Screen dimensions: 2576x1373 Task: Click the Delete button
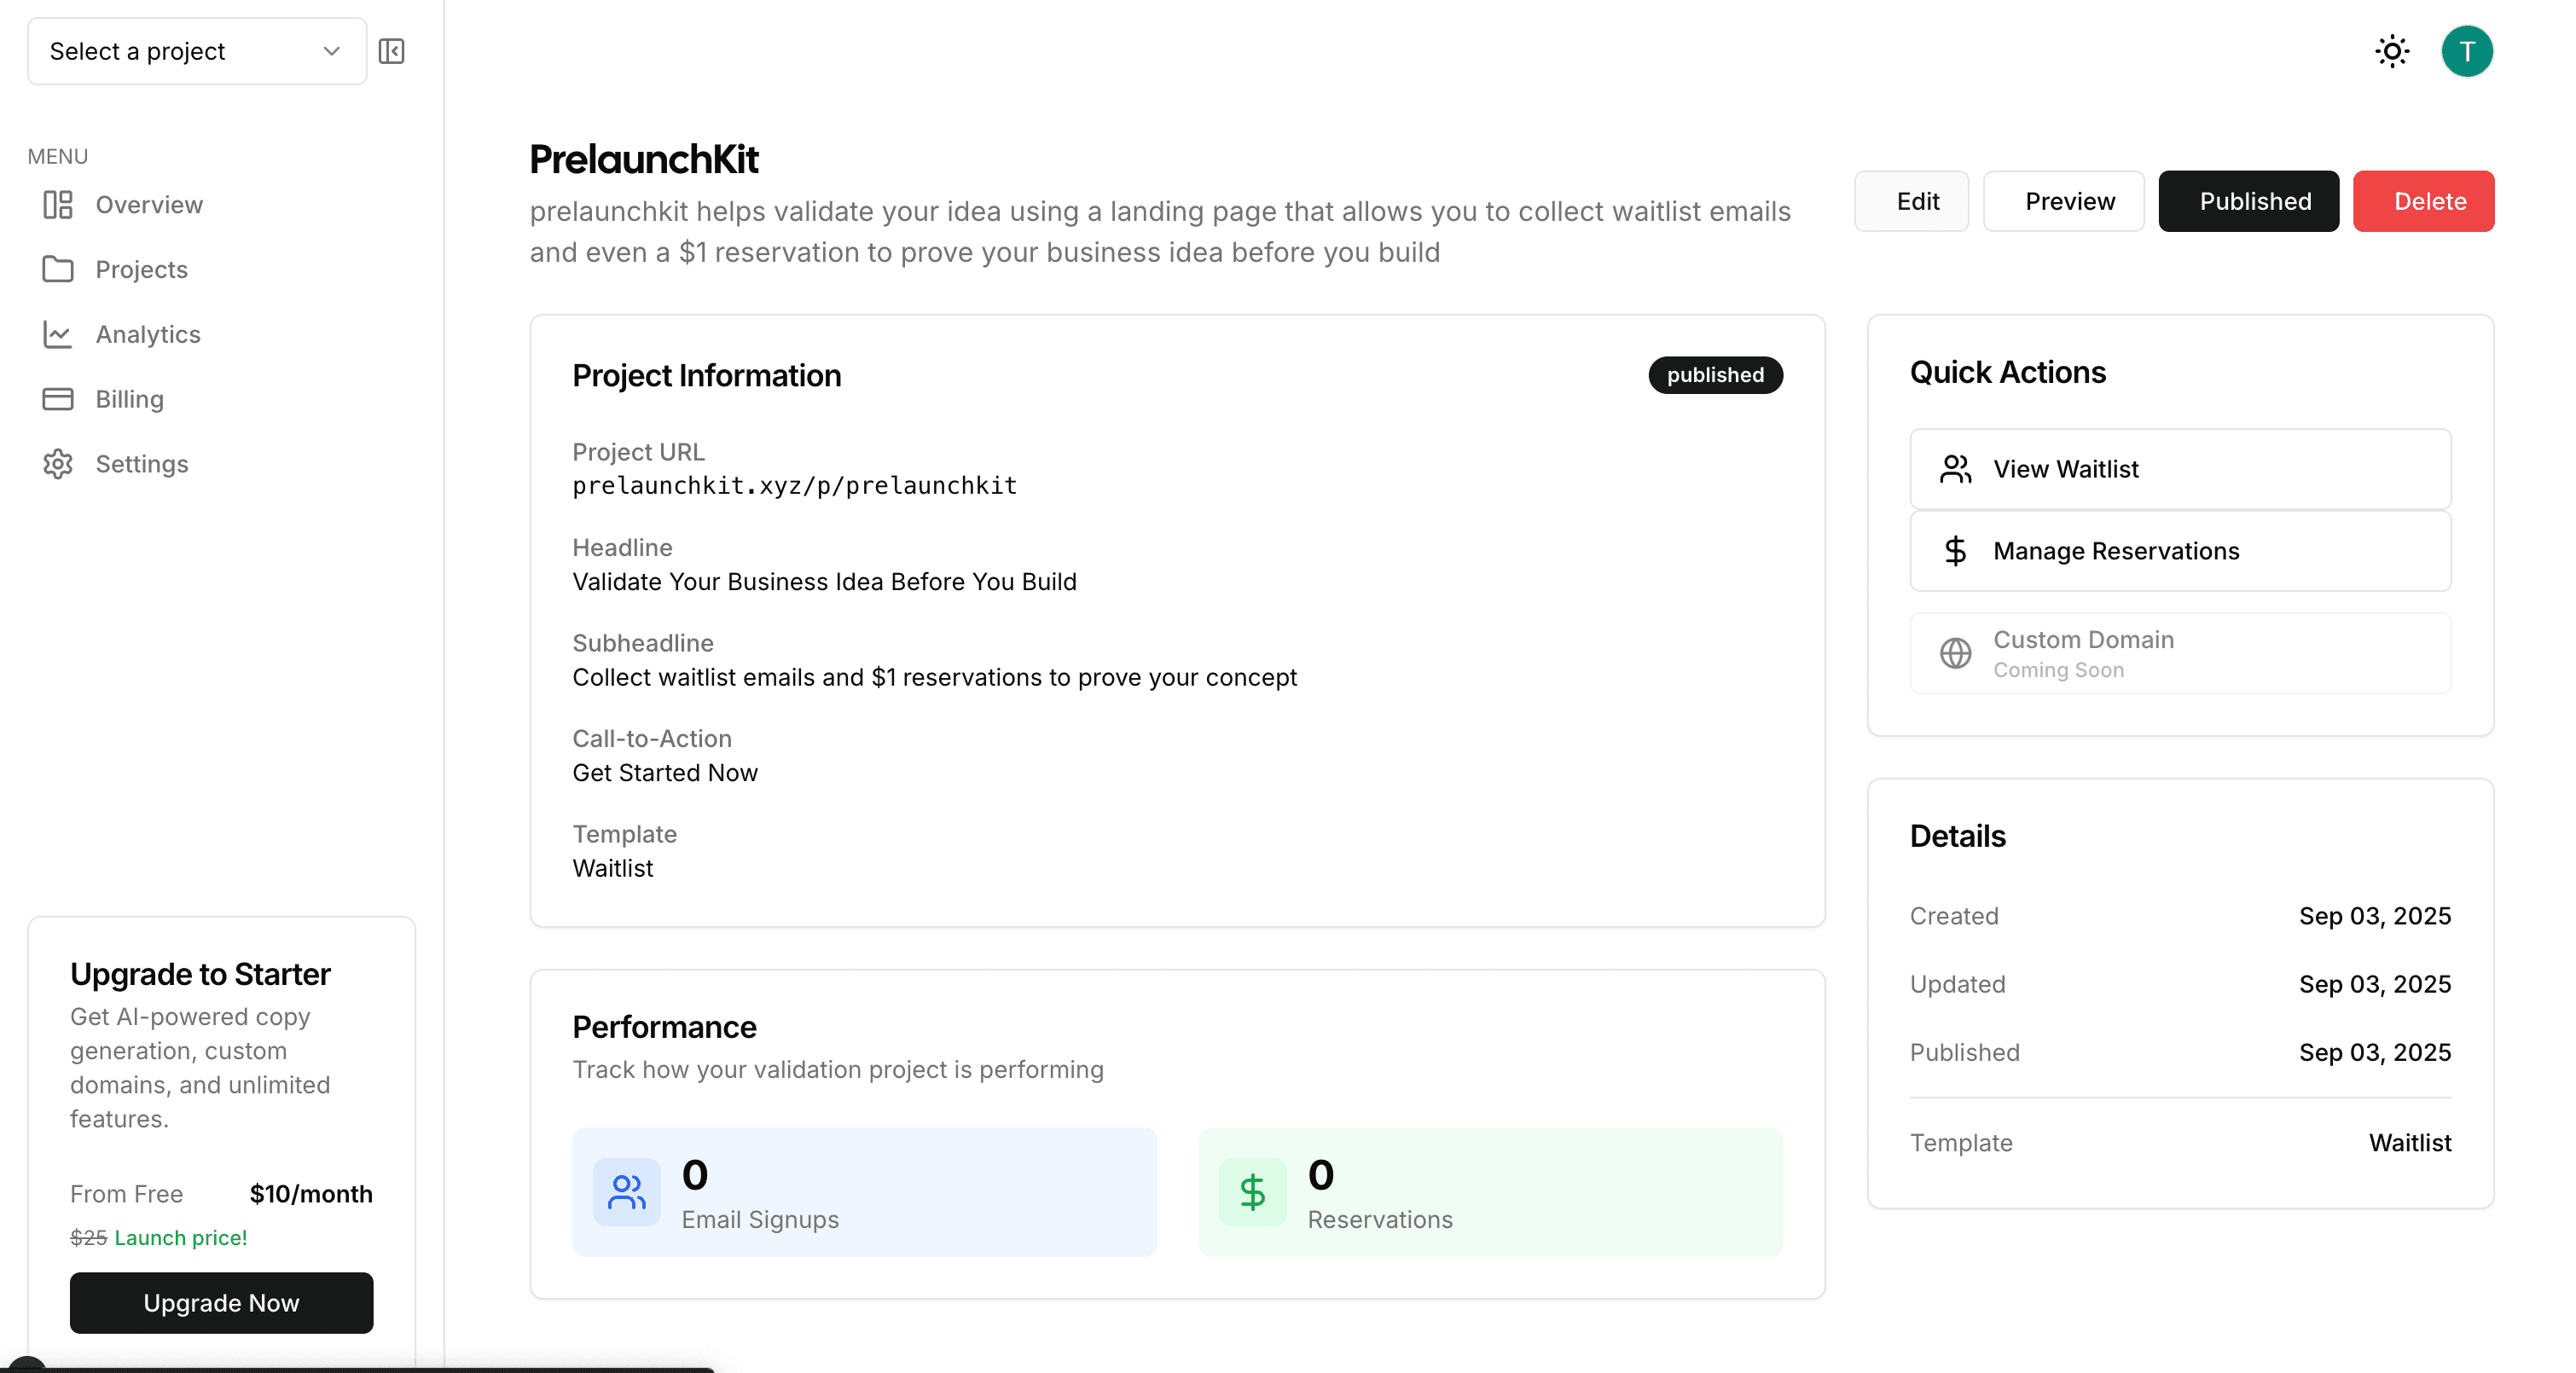click(2424, 201)
